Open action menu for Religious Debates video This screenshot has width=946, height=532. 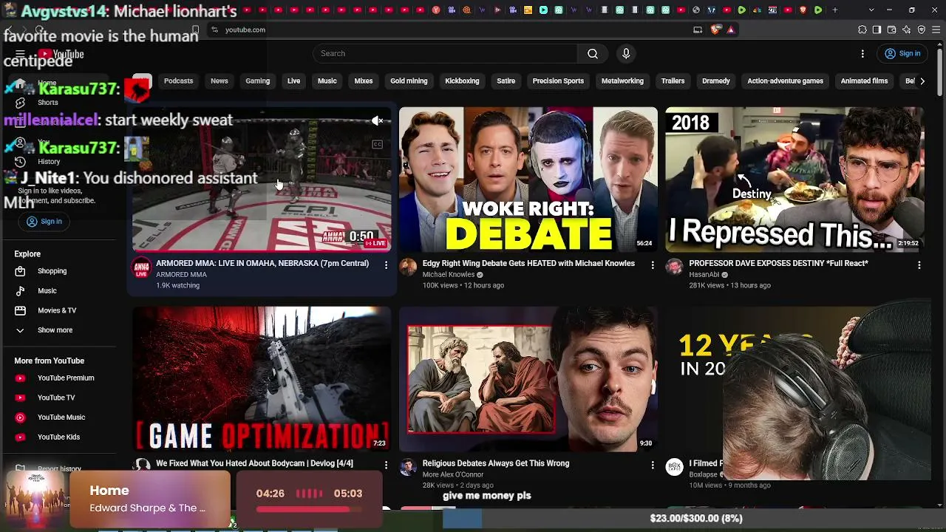point(653,465)
